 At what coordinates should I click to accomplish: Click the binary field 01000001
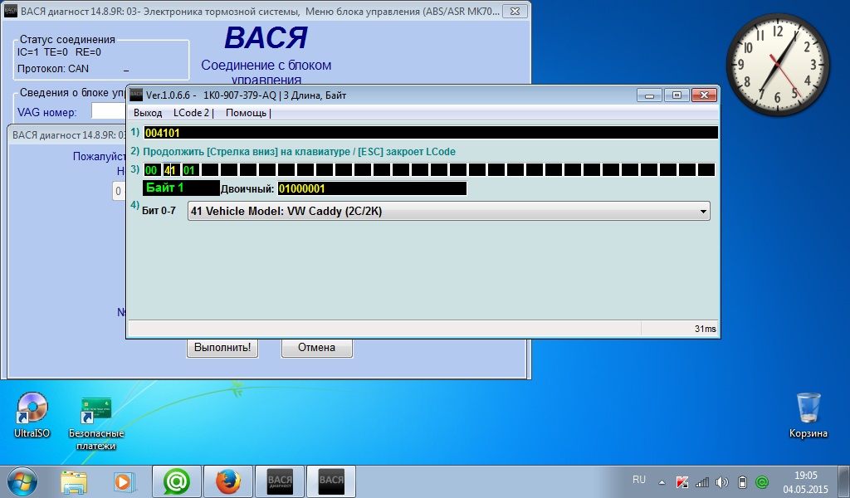click(371, 188)
